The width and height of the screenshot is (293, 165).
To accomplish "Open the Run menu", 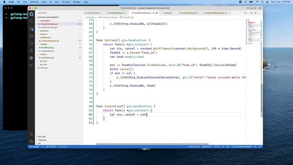I will point(57,2).
